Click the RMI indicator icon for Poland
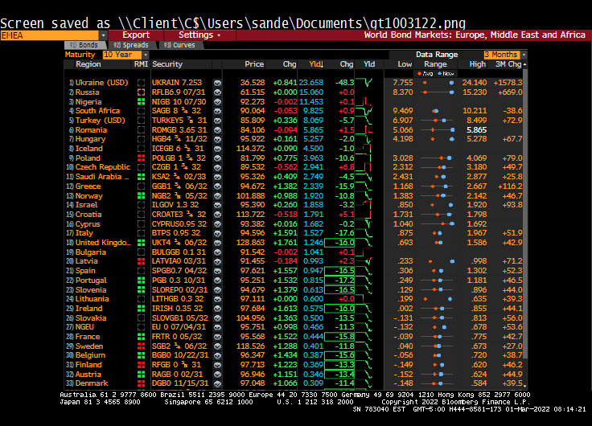 [x=142, y=158]
